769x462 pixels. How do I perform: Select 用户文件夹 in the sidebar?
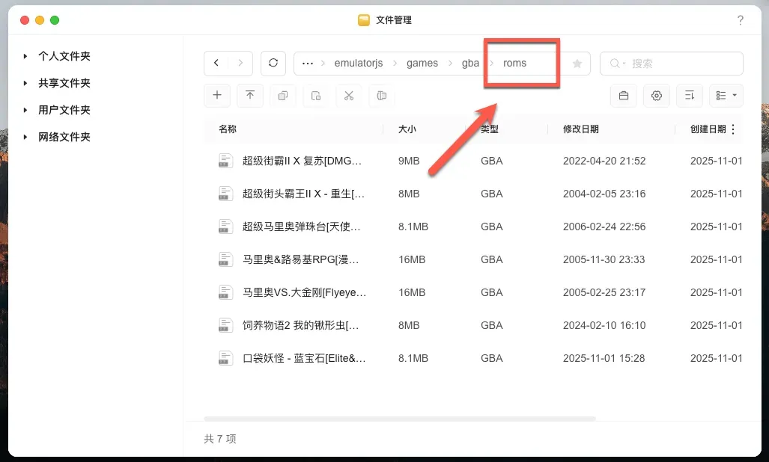(64, 110)
